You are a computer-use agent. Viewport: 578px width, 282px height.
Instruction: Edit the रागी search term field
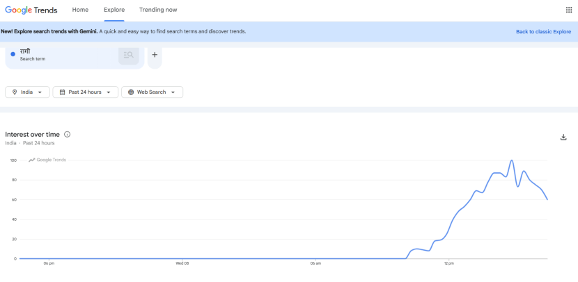pos(63,54)
